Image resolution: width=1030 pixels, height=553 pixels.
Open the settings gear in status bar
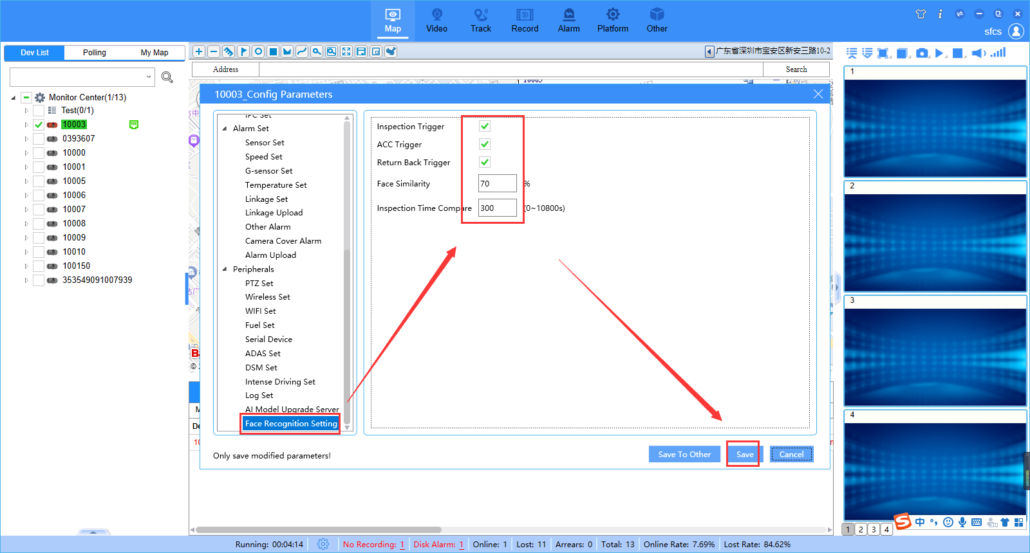(x=323, y=544)
